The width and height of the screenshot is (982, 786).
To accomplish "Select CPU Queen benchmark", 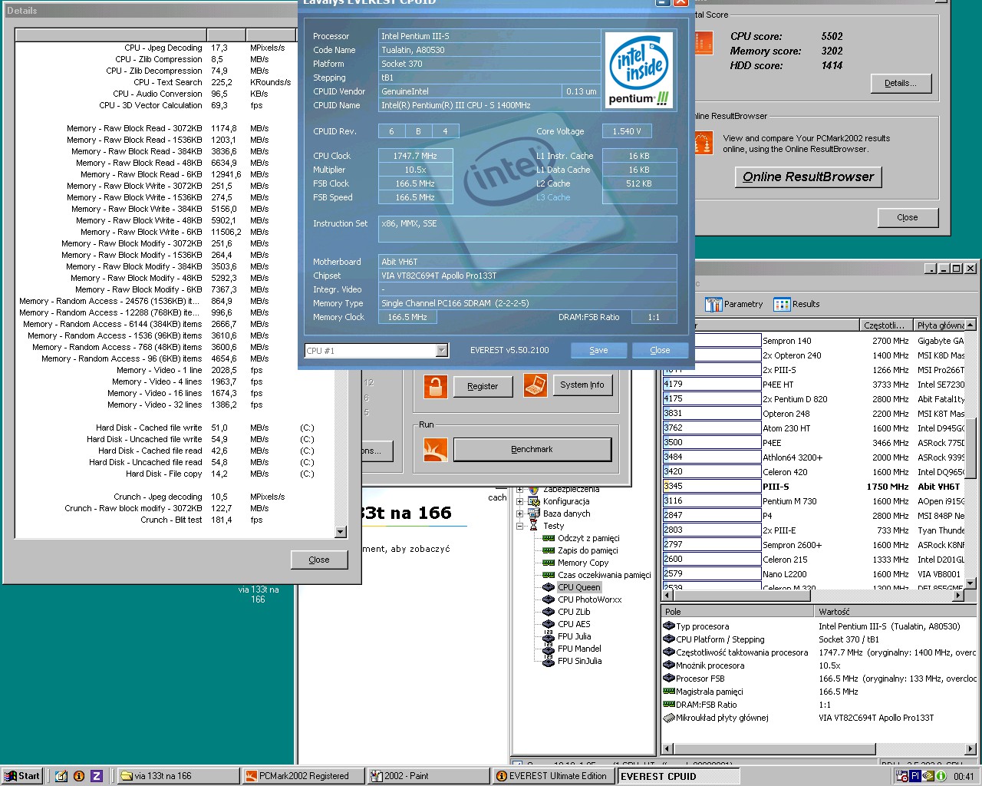I will (579, 587).
